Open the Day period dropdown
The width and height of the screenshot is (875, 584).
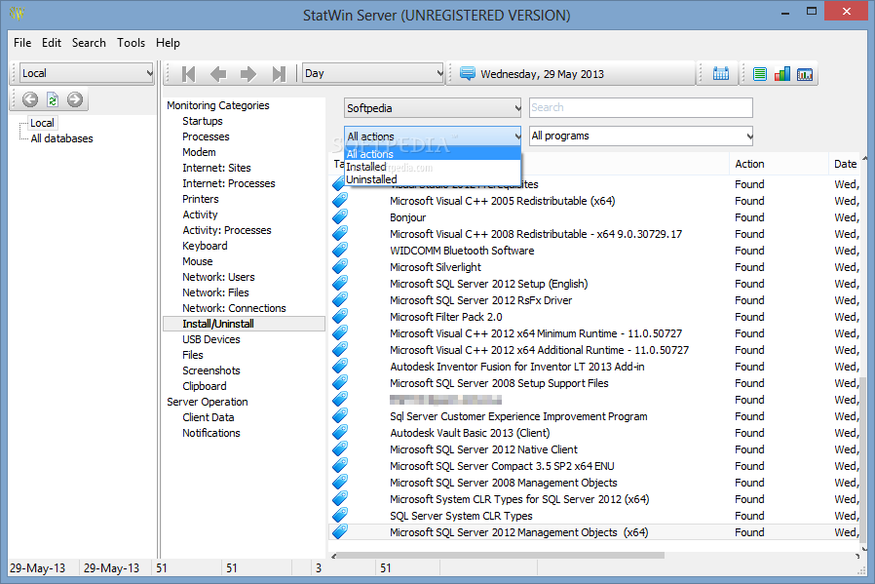pos(373,73)
